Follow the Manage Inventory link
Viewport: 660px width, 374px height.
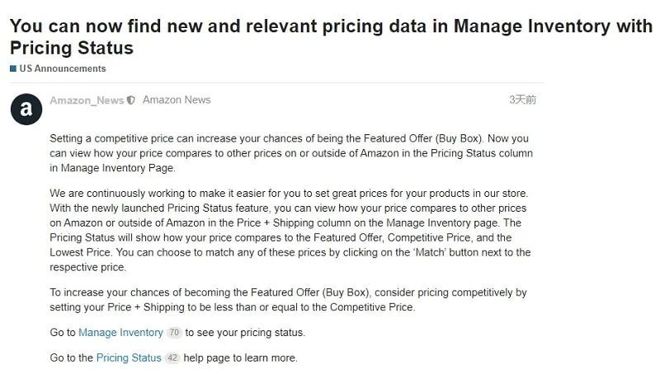point(120,333)
